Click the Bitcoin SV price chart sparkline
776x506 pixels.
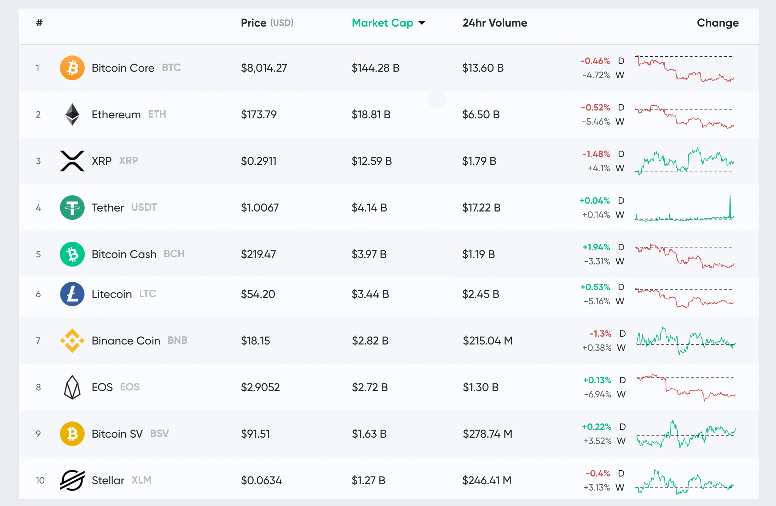(x=686, y=434)
